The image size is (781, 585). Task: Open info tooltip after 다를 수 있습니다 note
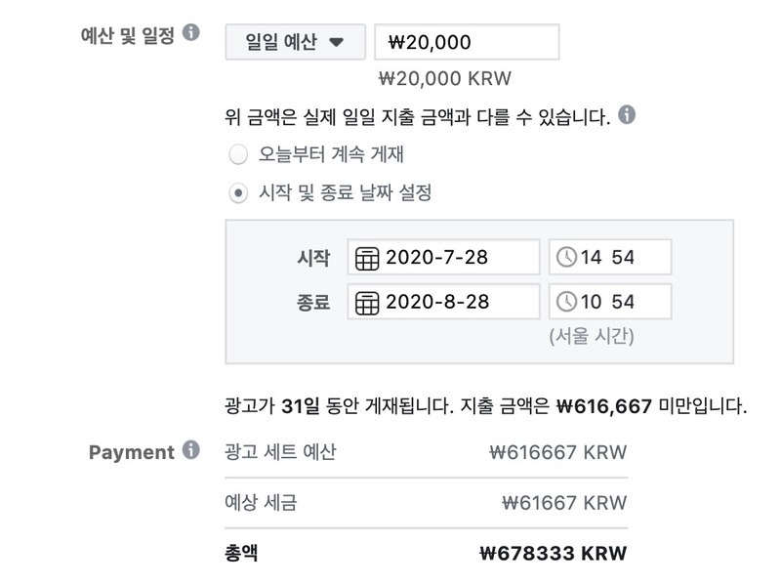(x=627, y=114)
